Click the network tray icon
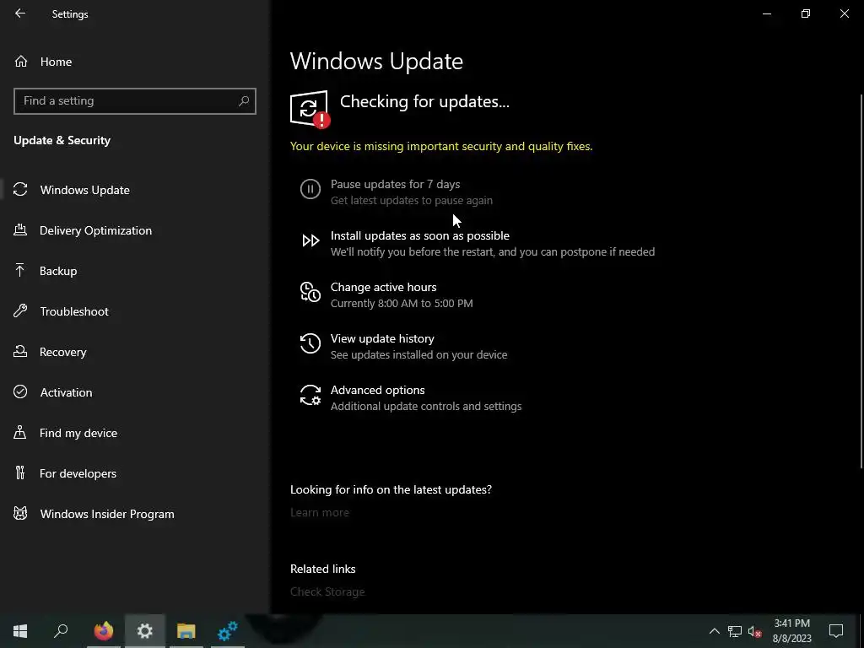Viewport: 864px width, 648px height. point(735,631)
